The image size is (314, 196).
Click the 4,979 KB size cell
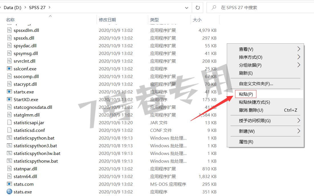click(207, 30)
